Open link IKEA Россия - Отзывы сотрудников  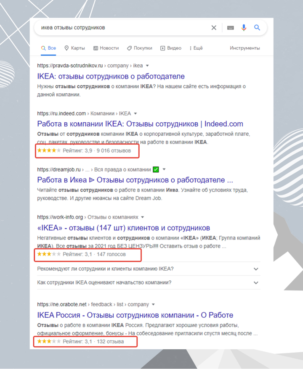(x=135, y=315)
